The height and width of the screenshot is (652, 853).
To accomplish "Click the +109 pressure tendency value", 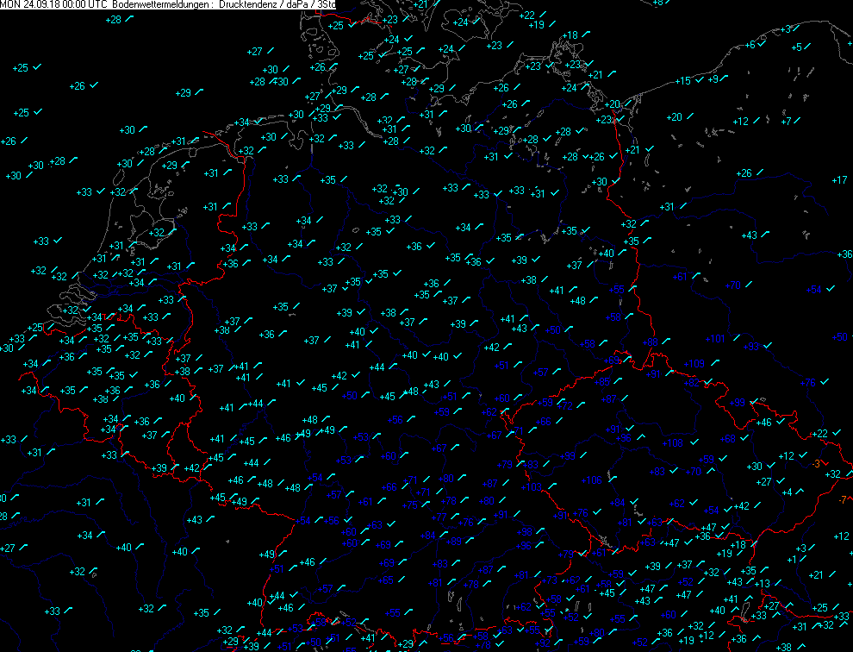I will click(x=694, y=364).
